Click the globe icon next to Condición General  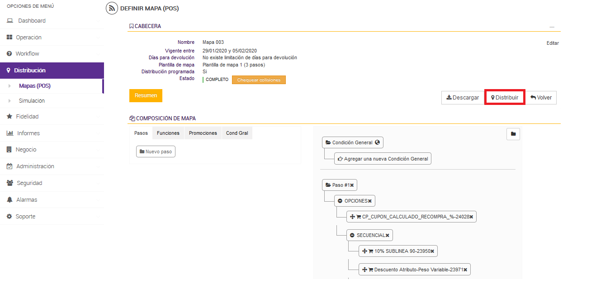coord(377,142)
